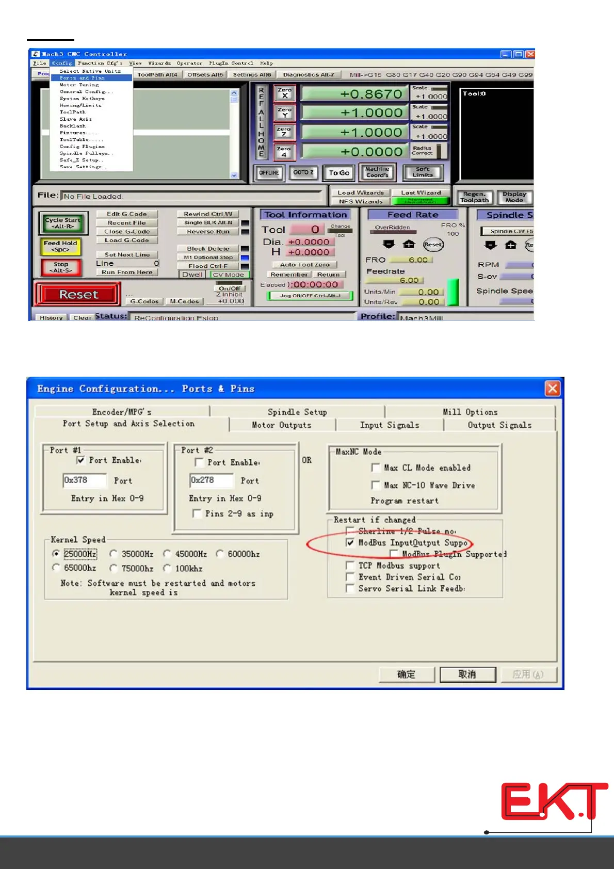Open the Motor Outputs tab
614x869 pixels.
pos(282,425)
